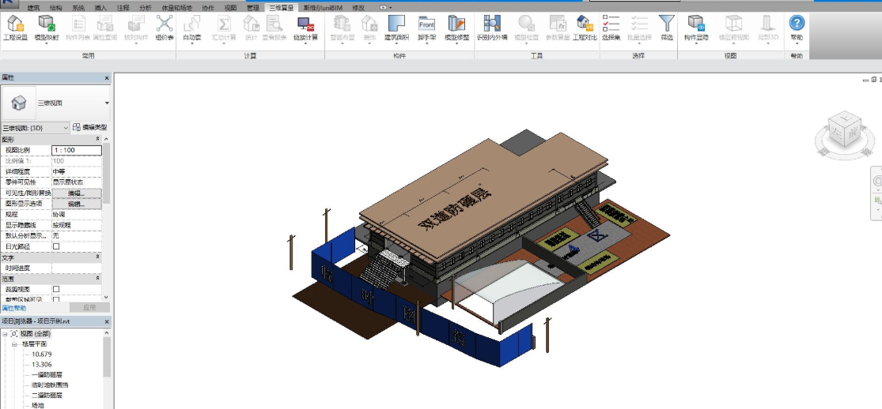This screenshot has height=409, width=882.
Task: Click 编辑 button for 可见性/图形替换
Action: coord(77,193)
